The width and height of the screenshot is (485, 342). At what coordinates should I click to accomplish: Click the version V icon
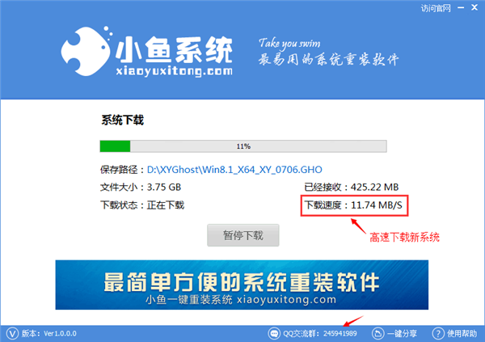tap(12, 334)
